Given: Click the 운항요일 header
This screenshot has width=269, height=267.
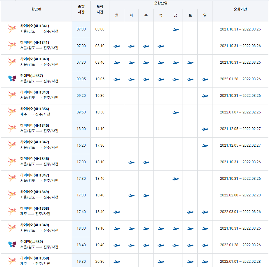Looking at the screenshot, I should pos(161,4).
